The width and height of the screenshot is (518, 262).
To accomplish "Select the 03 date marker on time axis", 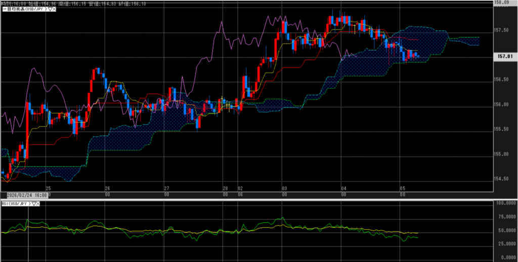I will click(284, 188).
